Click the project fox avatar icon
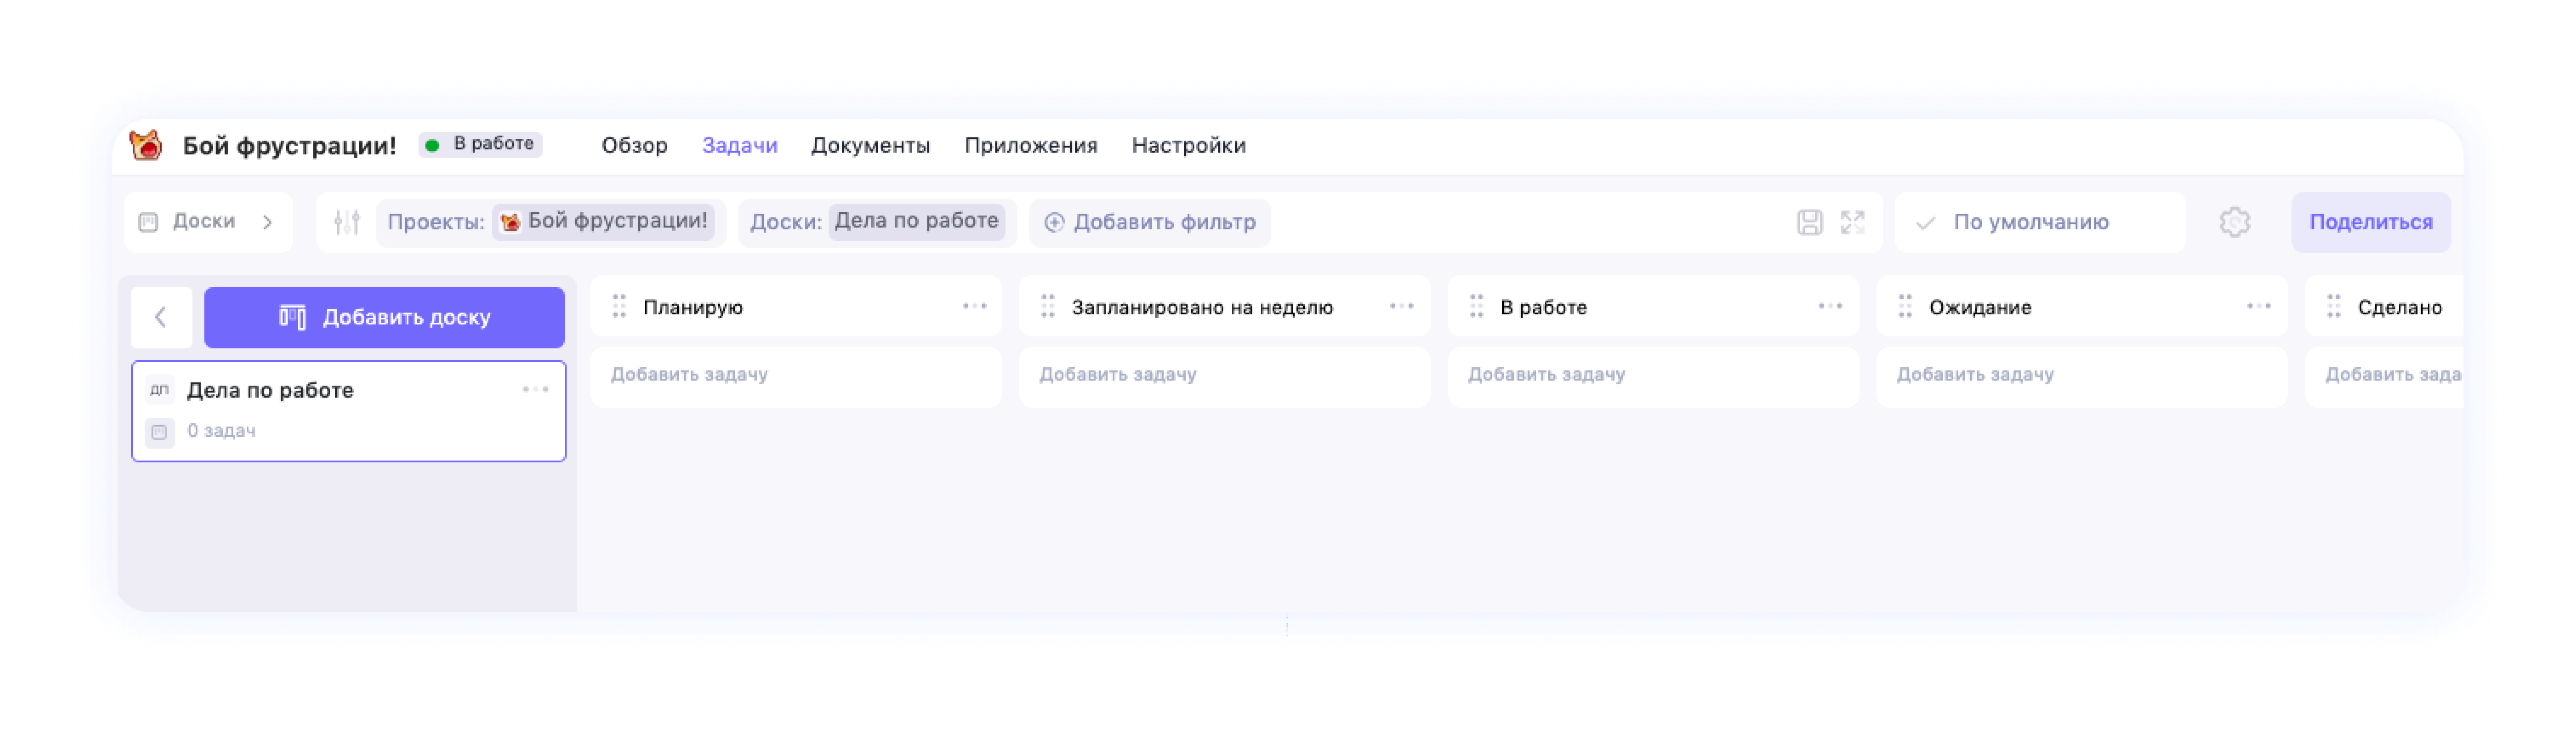The image size is (2576, 756). coord(146,145)
